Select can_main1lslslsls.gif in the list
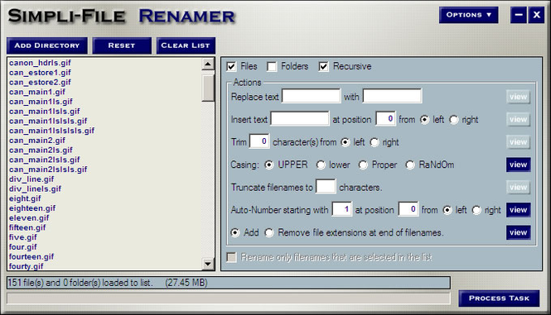Screen dimensions: 551x315 [51, 131]
